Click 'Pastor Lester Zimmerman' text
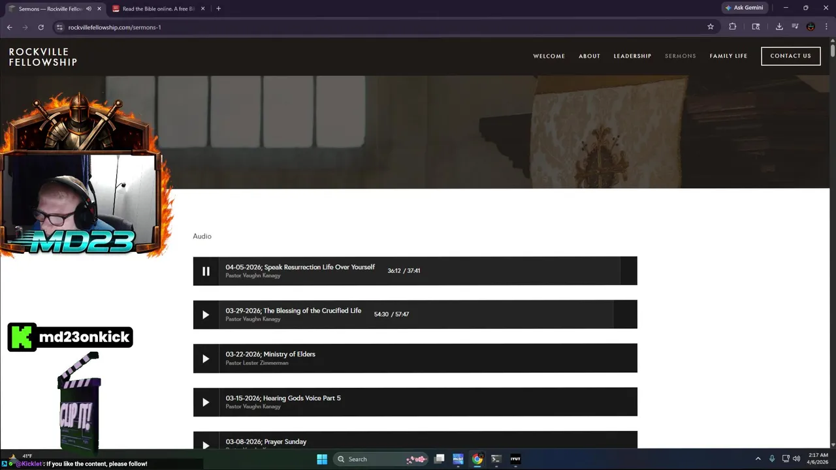Screen dimensions: 836x470 (257, 363)
